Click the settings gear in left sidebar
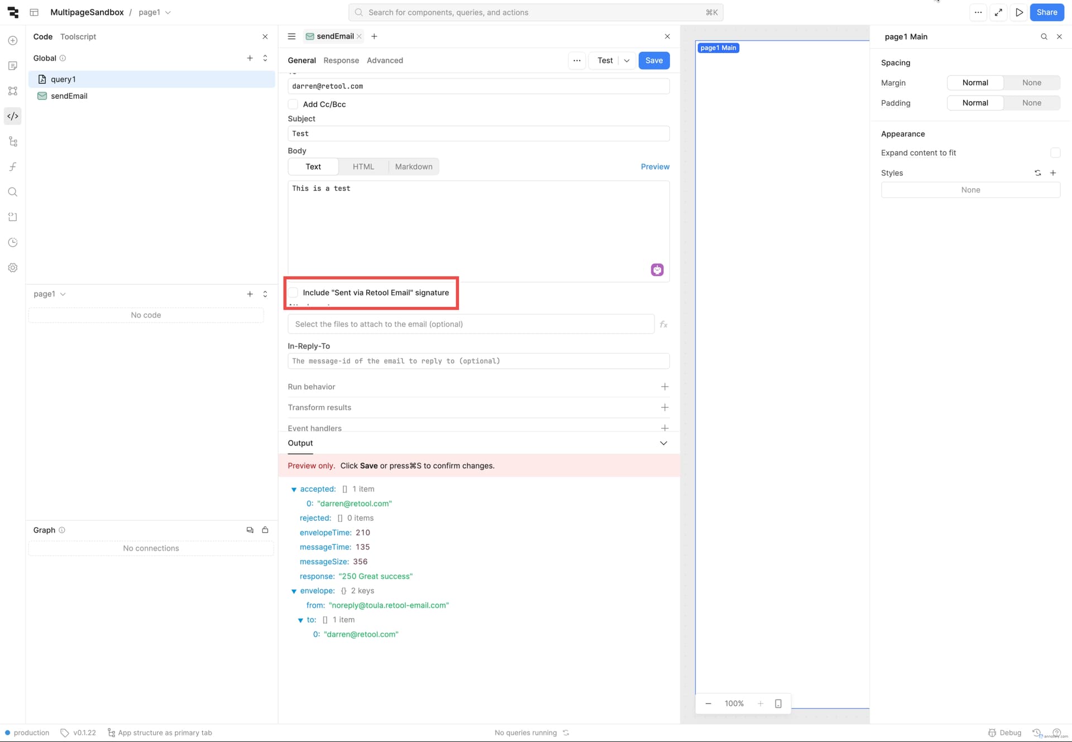Viewport: 1072px width, 742px height. pos(13,268)
